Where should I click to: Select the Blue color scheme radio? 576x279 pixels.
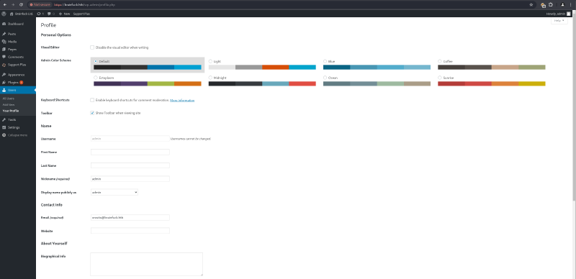click(x=325, y=61)
